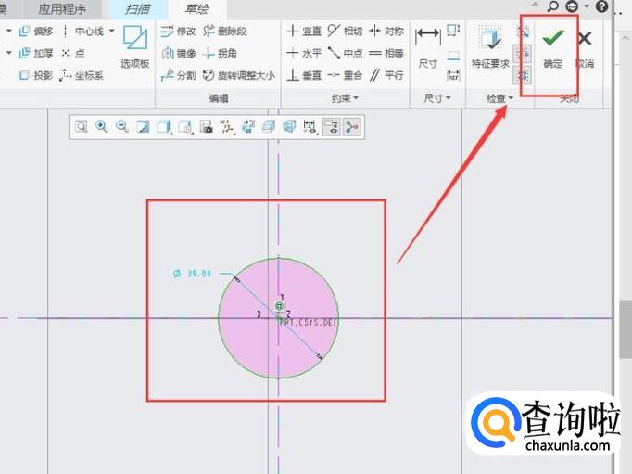
Task: Apply the 中点 (Midpoint) constraint
Action: (x=345, y=53)
